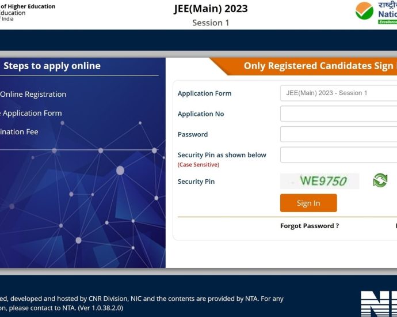Select the Application Form step in sidebar

click(x=32, y=114)
